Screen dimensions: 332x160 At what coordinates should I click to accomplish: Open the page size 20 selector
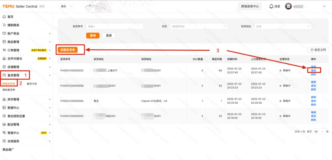click(318, 131)
